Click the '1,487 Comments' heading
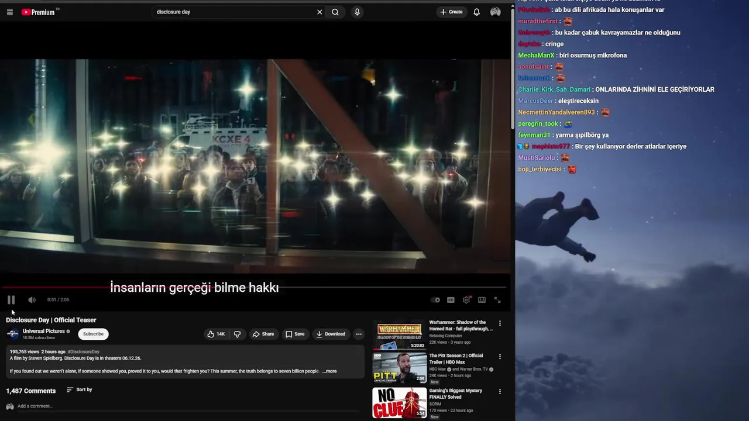This screenshot has width=749, height=421. click(31, 391)
